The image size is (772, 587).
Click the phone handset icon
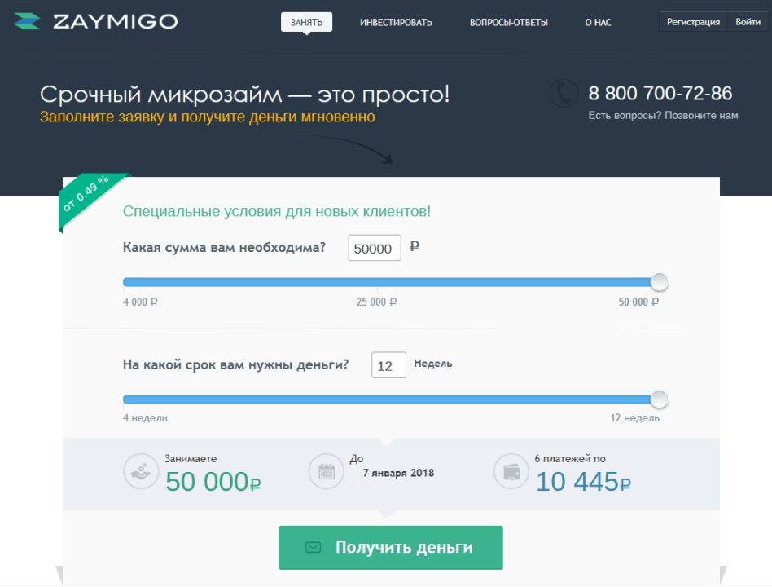[564, 94]
